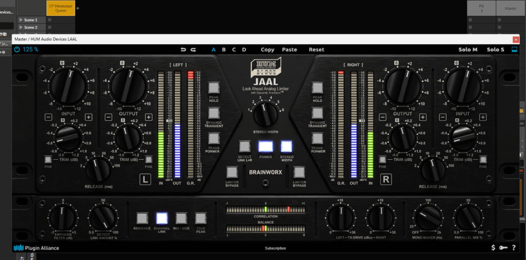
Task: Click the minus stepper under left OUTPUT
Action: [108, 117]
